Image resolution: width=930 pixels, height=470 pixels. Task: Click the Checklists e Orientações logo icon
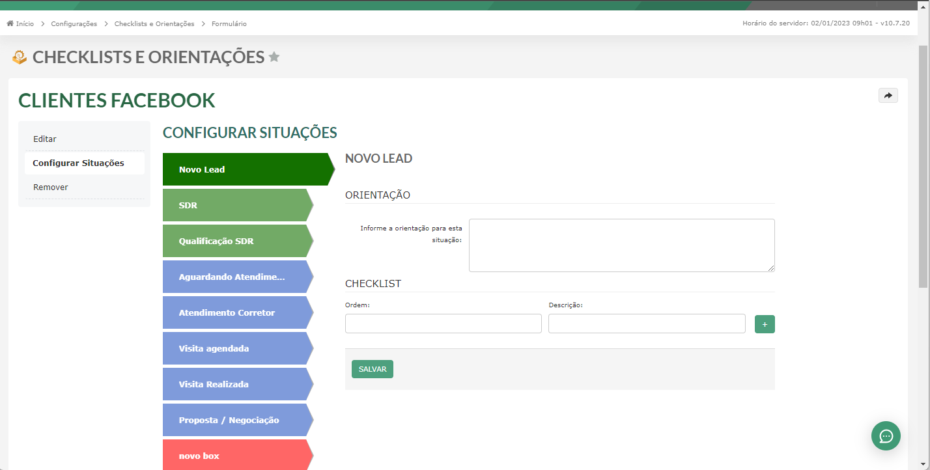point(20,57)
